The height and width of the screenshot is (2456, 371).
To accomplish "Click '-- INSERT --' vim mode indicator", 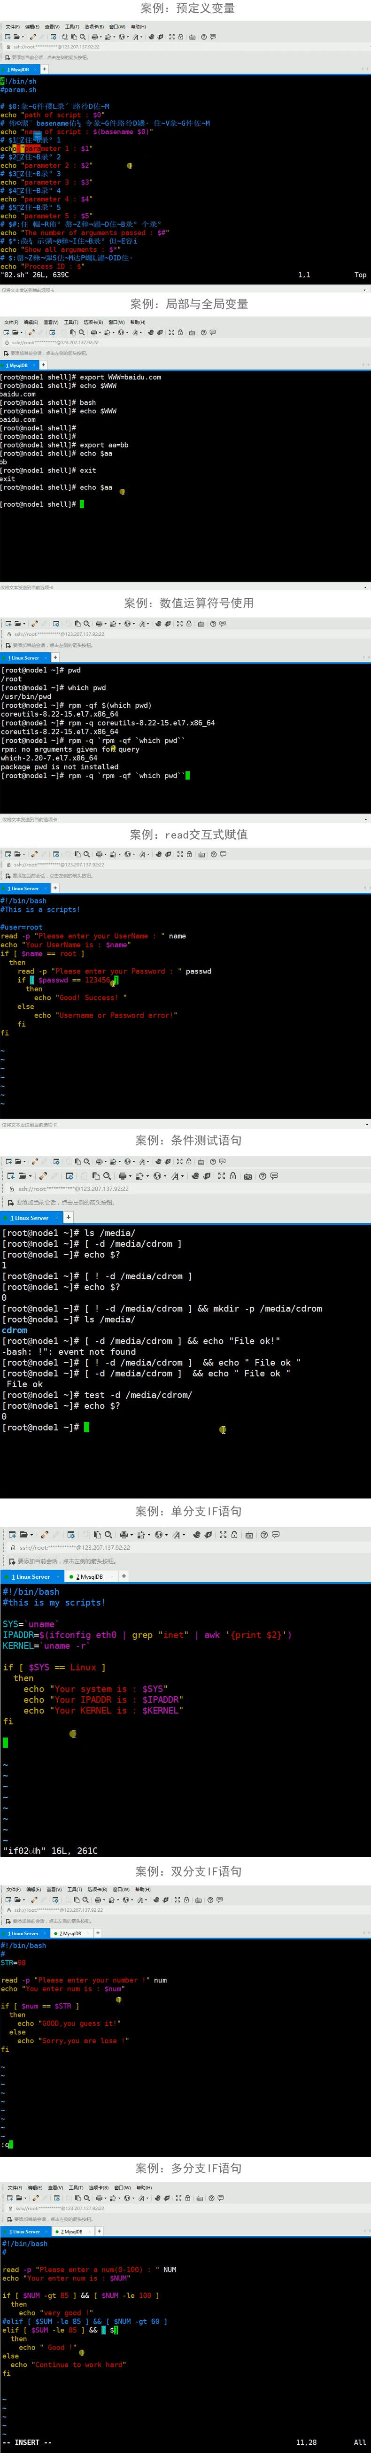I will pos(27,2442).
